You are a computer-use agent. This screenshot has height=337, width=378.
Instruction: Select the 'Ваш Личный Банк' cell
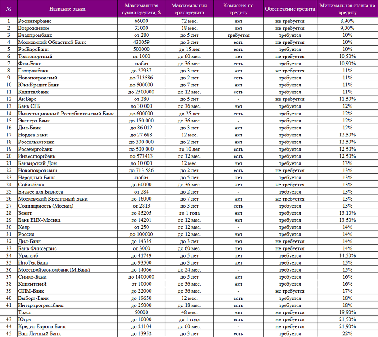67,333
